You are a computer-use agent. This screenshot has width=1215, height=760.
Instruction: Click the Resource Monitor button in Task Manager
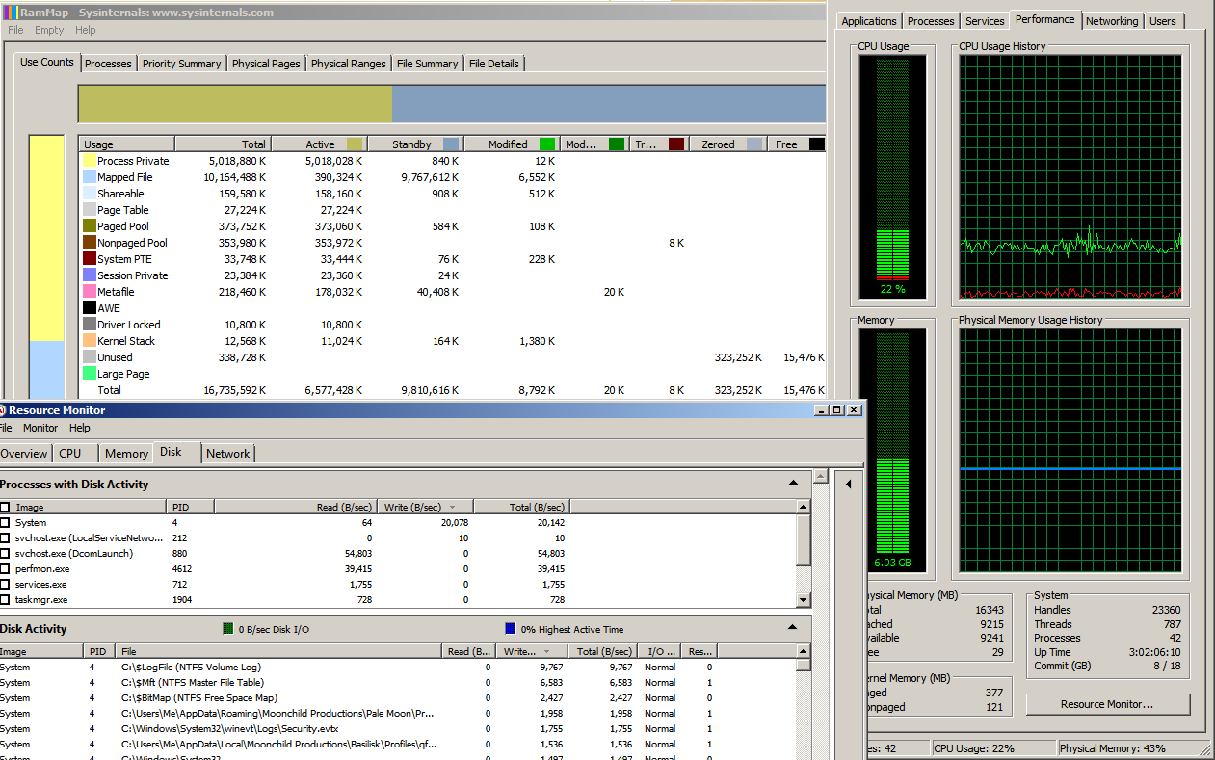pos(1108,703)
